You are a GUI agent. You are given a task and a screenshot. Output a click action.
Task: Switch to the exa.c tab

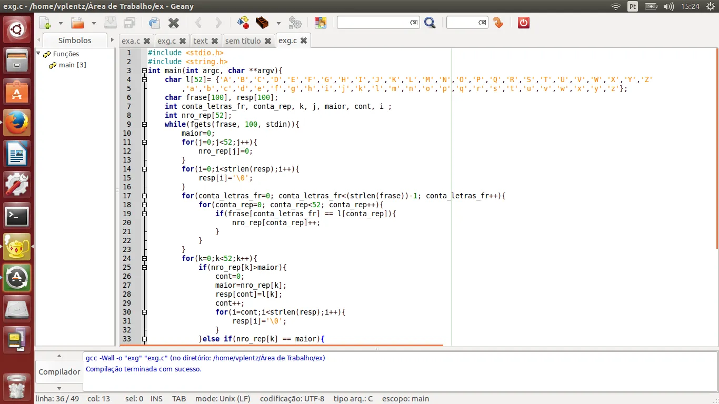[131, 41]
